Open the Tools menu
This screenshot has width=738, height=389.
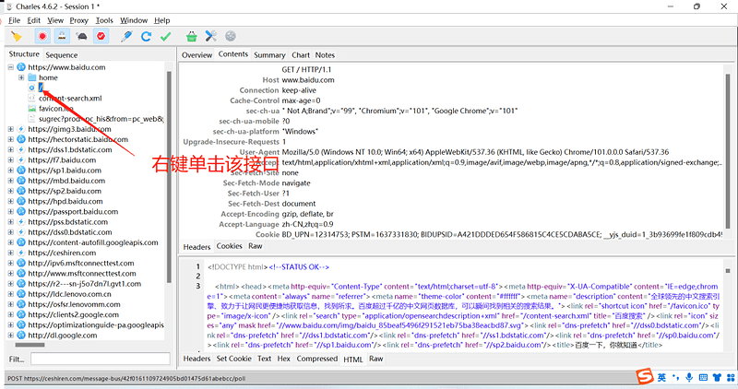point(104,20)
